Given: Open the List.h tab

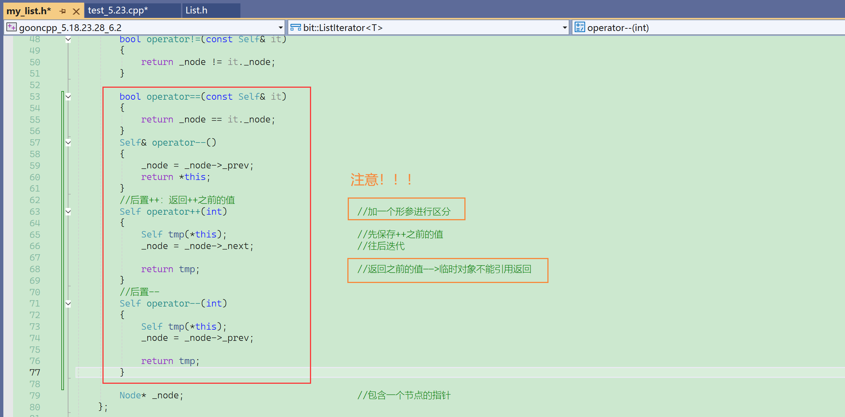Looking at the screenshot, I should [197, 10].
